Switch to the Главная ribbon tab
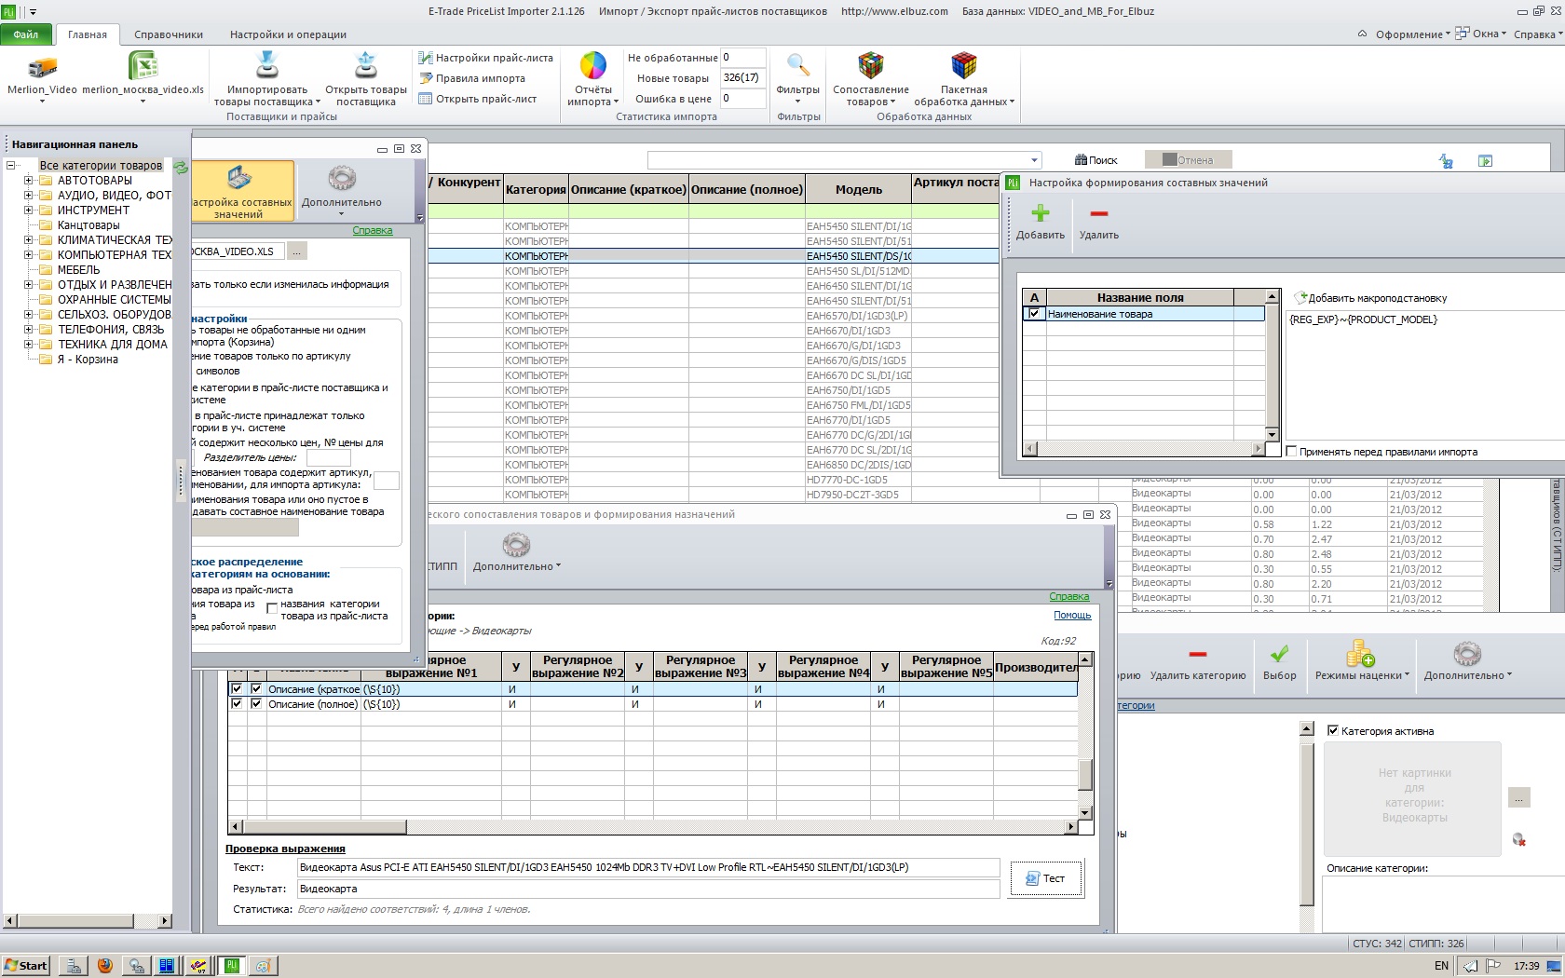1565x978 pixels. (x=88, y=34)
